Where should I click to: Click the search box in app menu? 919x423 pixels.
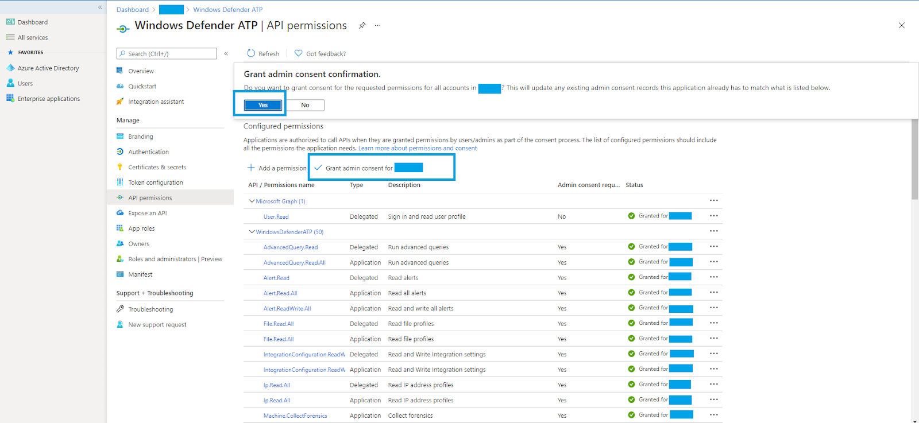(x=167, y=53)
